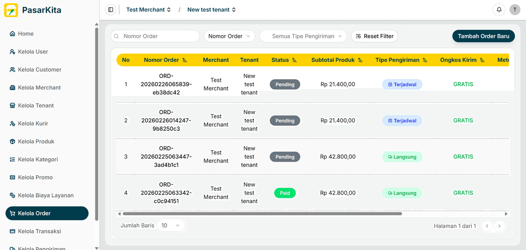Open Kelola Transaksi page
Screen dimensions: 526x250
pos(47,231)
